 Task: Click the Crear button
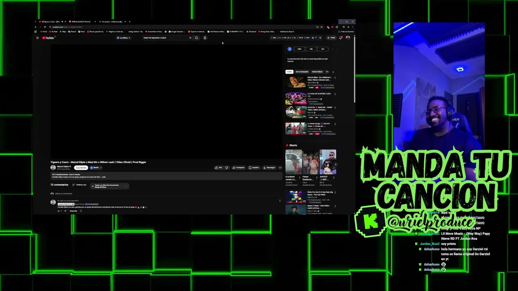pyautogui.click(x=332, y=38)
